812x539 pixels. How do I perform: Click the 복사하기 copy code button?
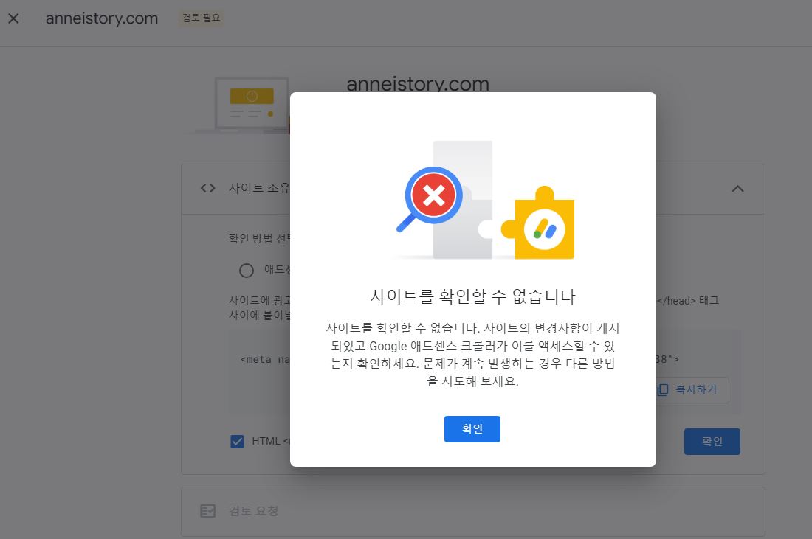pyautogui.click(x=692, y=389)
